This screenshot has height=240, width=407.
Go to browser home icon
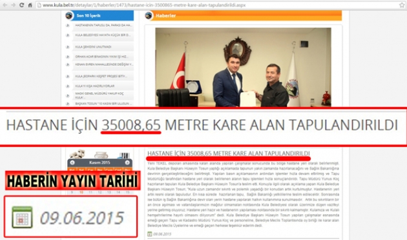pos(30,5)
